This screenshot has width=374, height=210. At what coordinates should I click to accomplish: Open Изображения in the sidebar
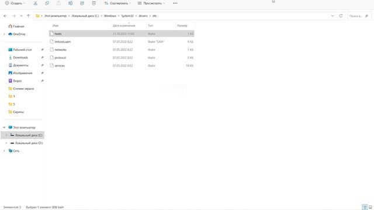pos(20,73)
